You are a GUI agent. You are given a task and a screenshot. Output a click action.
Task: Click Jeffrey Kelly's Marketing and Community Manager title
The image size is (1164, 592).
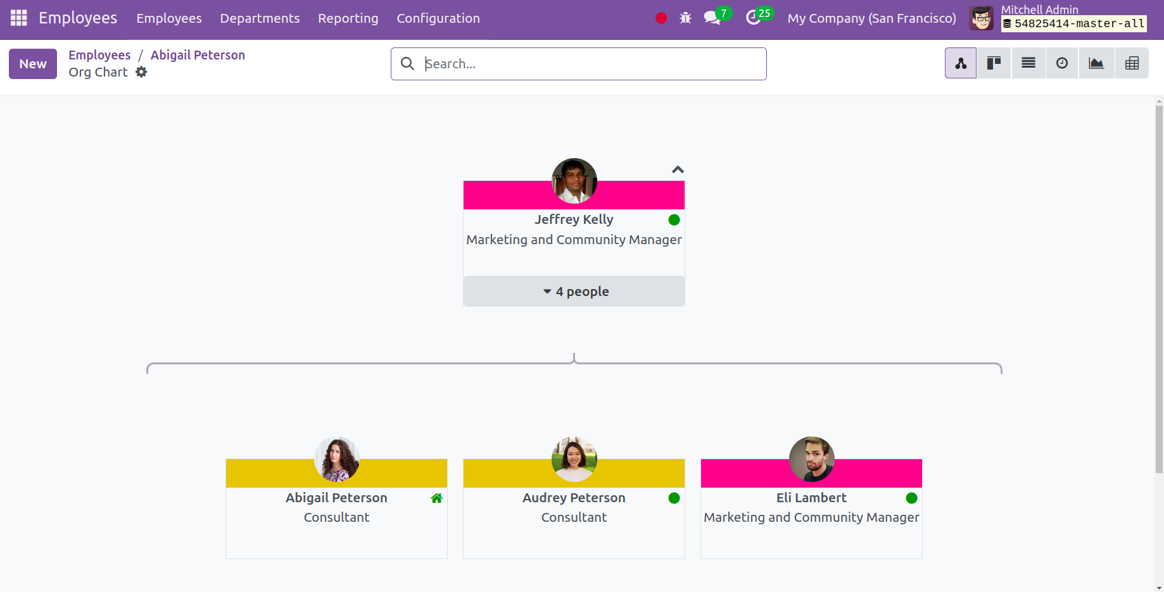click(574, 240)
